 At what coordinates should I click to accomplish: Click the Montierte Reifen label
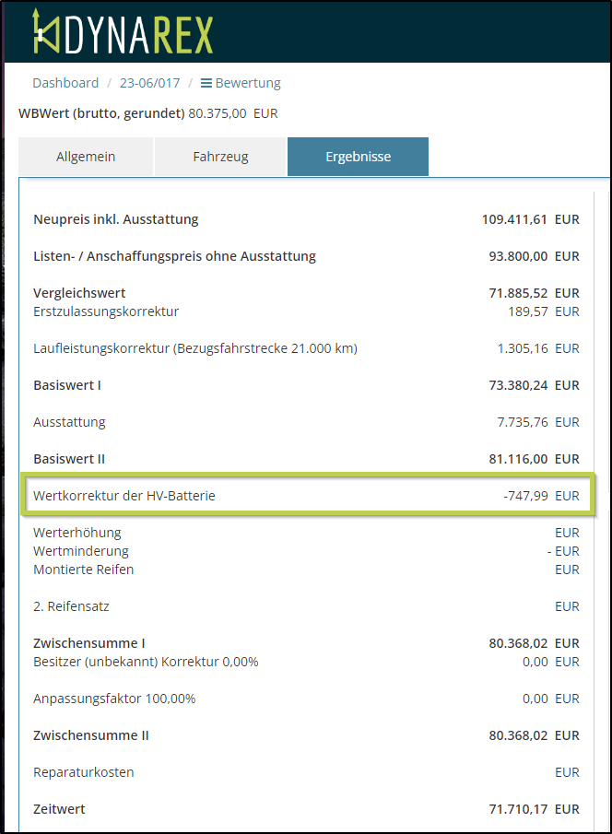(x=83, y=570)
